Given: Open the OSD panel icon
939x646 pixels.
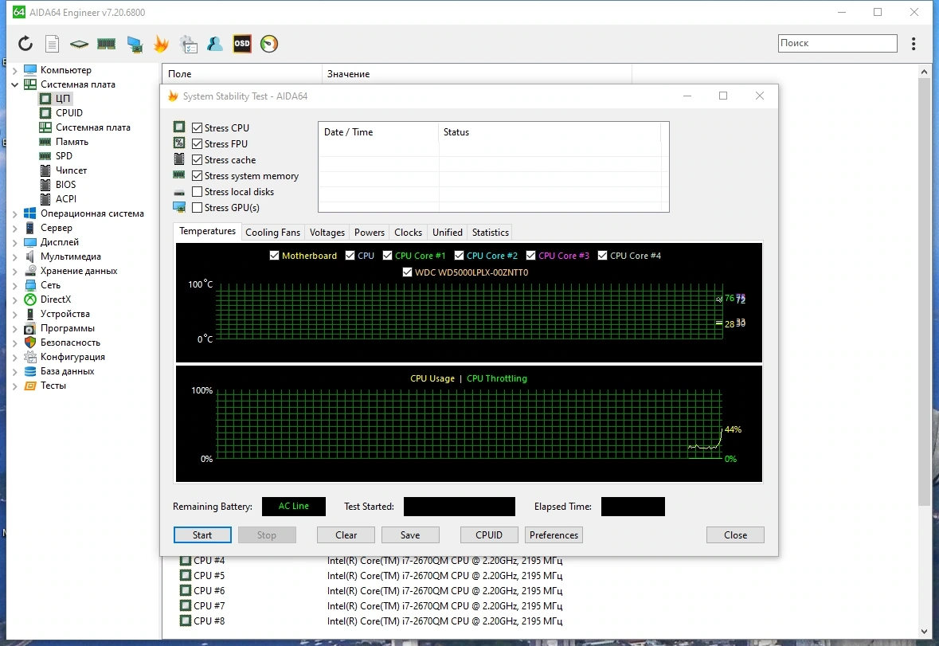Looking at the screenshot, I should [x=242, y=44].
